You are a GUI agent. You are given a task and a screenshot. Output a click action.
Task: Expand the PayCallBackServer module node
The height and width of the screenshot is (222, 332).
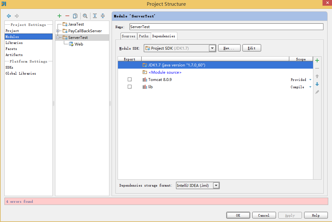(58, 31)
